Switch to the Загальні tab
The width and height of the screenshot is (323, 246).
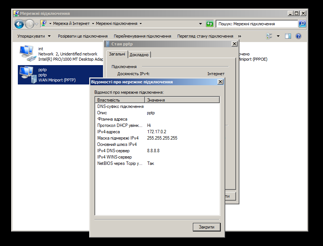[x=117, y=54]
